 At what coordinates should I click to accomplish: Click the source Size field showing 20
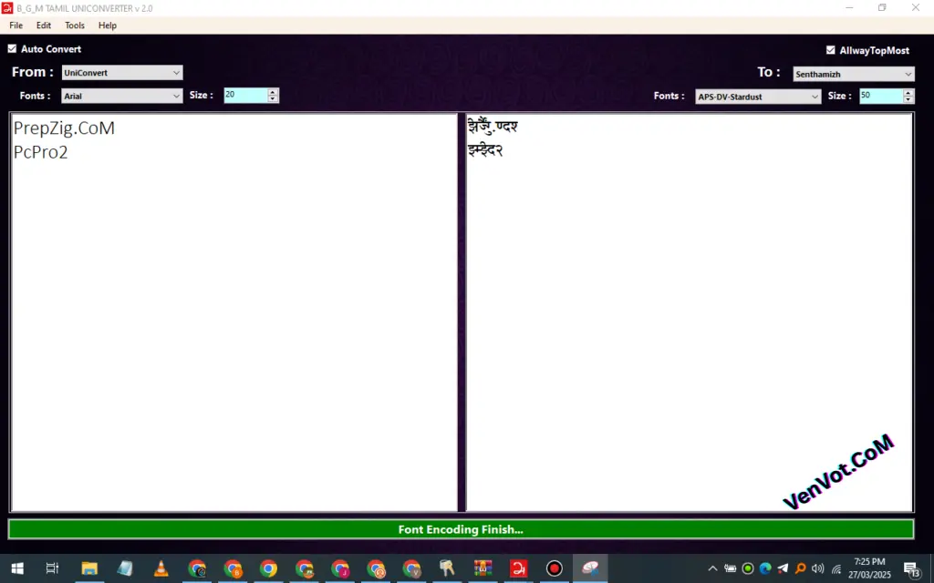(244, 95)
